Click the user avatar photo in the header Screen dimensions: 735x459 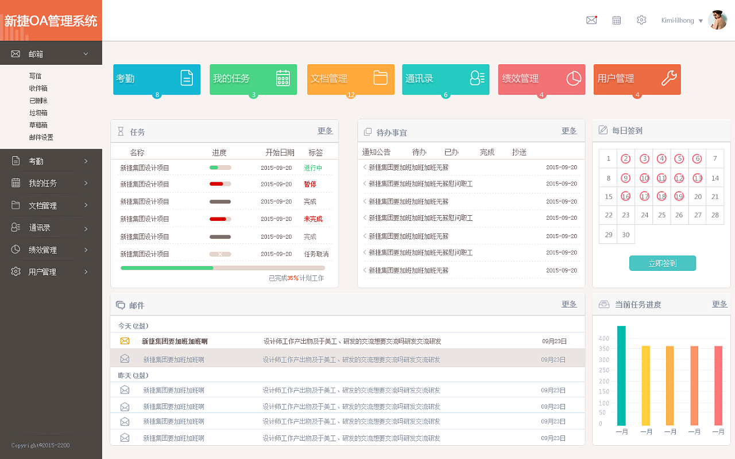click(x=717, y=20)
